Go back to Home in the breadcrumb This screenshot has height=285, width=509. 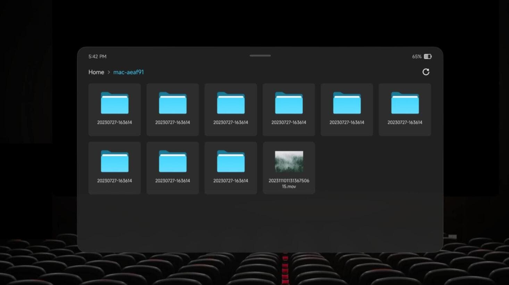click(x=96, y=72)
